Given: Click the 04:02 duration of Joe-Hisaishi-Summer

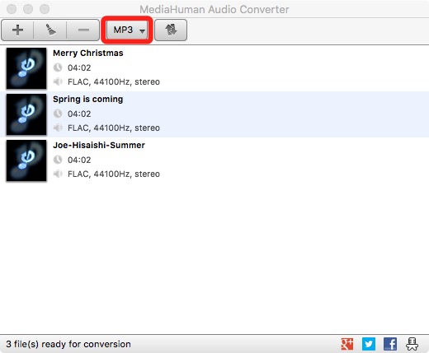Looking at the screenshot, I should pos(79,160).
